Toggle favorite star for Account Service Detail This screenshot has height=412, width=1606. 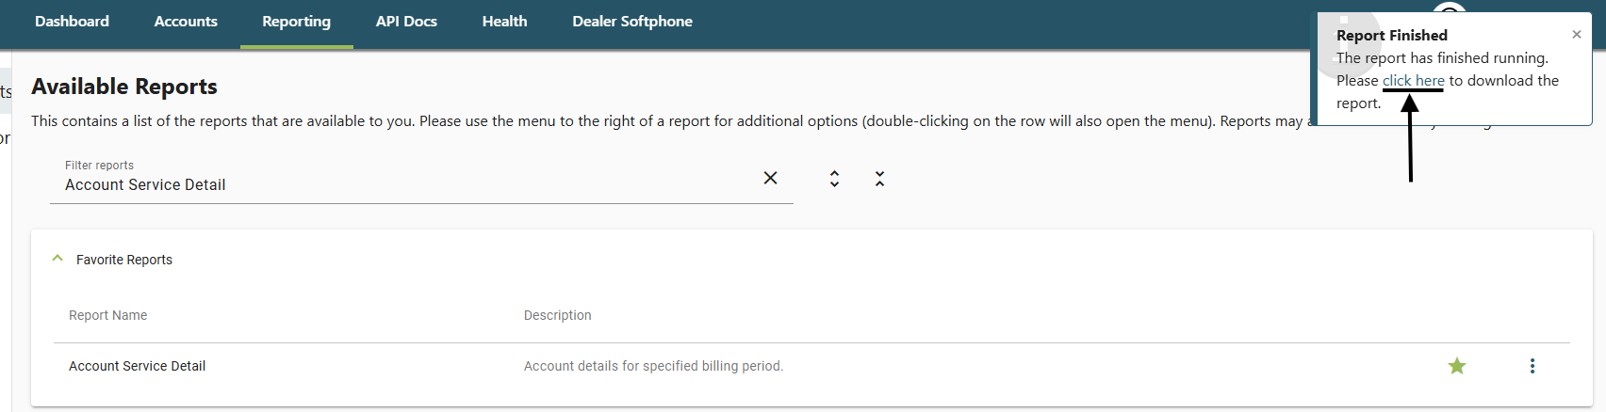click(x=1457, y=366)
